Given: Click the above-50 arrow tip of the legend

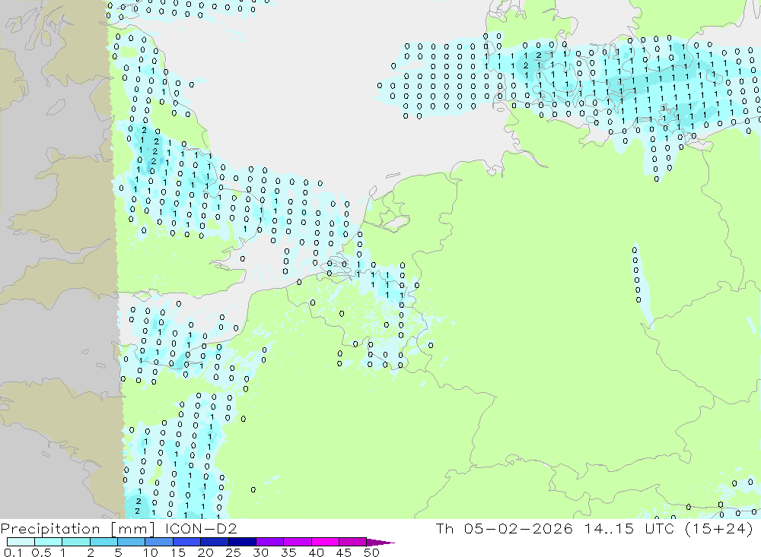Looking at the screenshot, I should pos(380,542).
